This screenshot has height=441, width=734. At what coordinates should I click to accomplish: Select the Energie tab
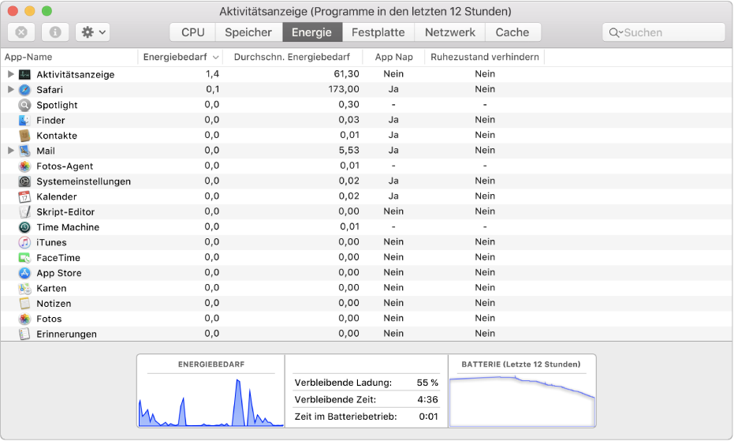click(311, 32)
